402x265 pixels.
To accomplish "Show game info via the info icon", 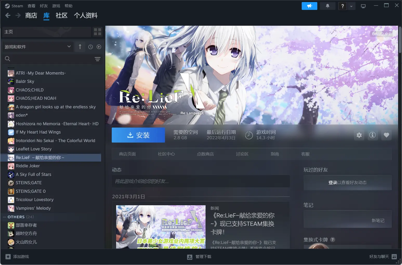I will (x=372, y=135).
